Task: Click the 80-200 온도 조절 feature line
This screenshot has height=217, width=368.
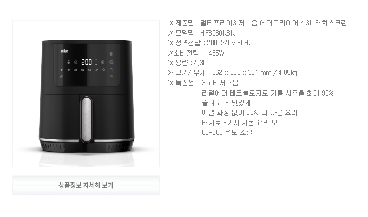Action: click(227, 132)
